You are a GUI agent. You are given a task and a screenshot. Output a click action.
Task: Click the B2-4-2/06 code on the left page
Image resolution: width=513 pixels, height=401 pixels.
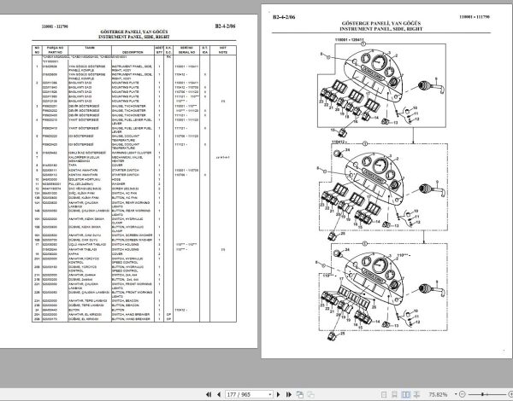click(225, 26)
